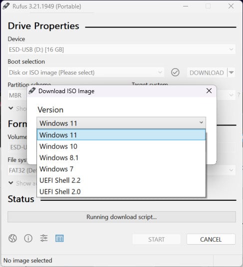Click the status progress bar
Screen dimensions: 243x267
point(122,217)
